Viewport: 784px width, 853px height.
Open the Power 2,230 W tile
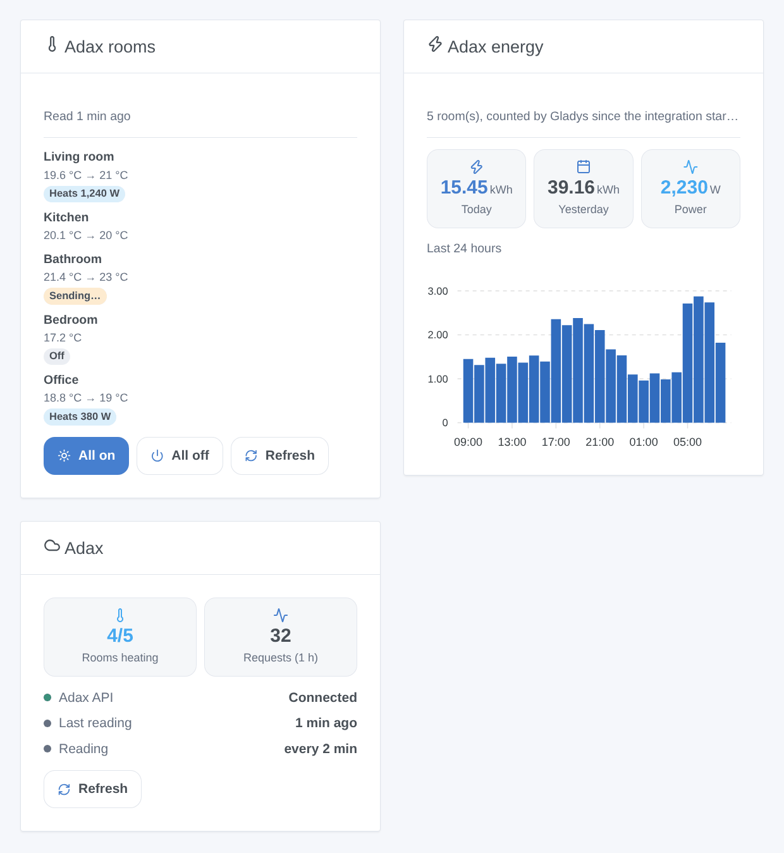[x=690, y=189]
